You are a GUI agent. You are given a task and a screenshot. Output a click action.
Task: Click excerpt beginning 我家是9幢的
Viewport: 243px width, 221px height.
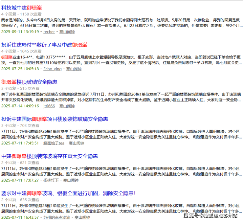tap(122, 23)
